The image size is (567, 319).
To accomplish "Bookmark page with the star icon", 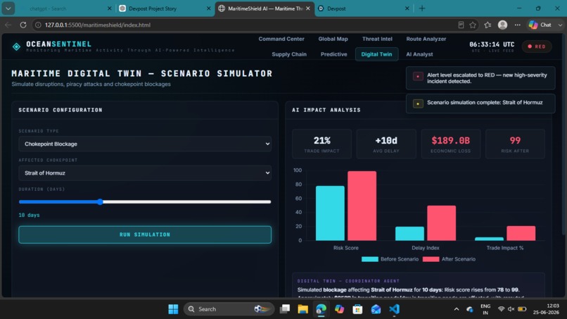I will click(x=473, y=25).
